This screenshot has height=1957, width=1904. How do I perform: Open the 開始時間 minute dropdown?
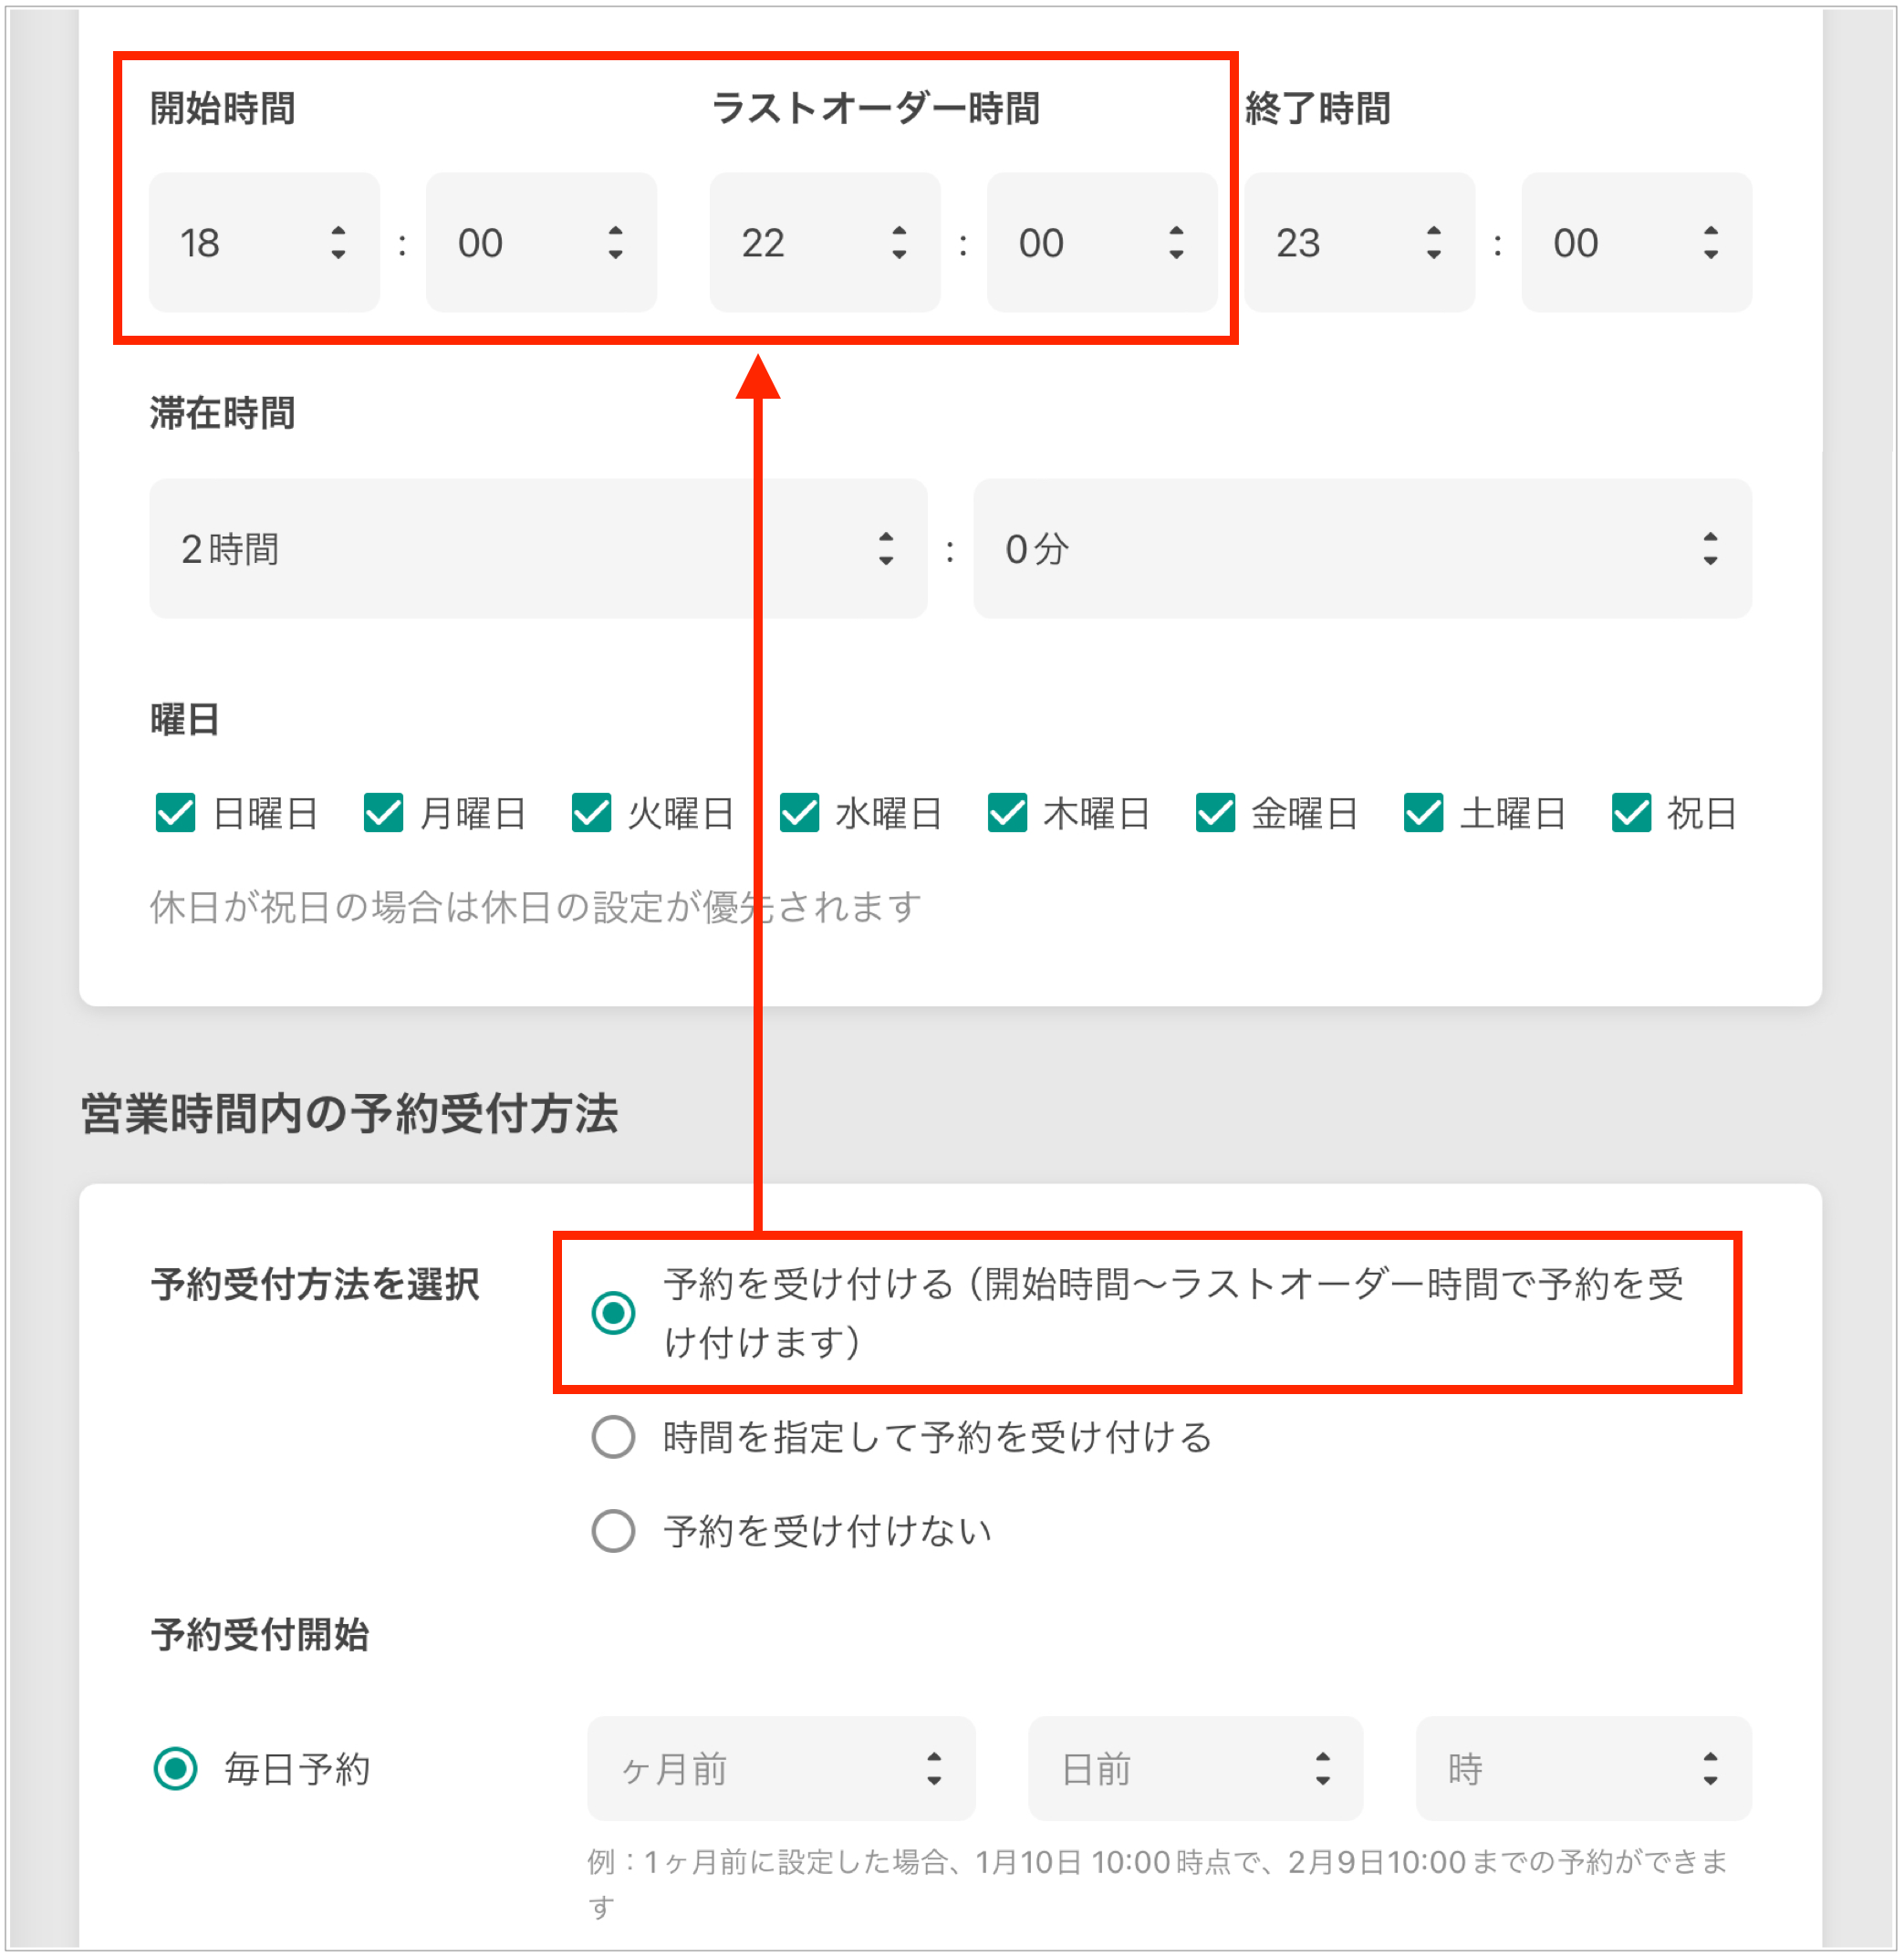(x=541, y=243)
